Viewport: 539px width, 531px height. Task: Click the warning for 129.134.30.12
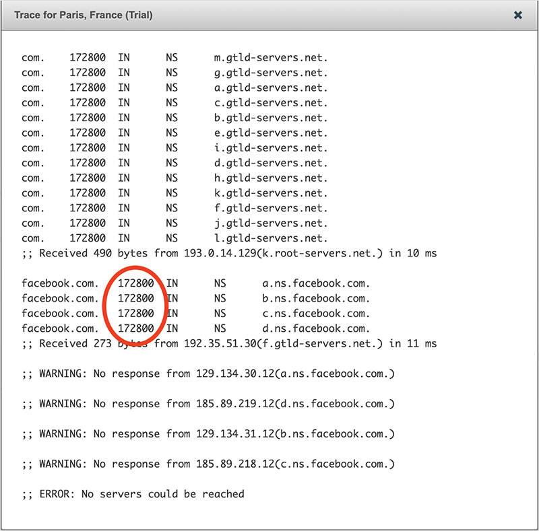208,374
